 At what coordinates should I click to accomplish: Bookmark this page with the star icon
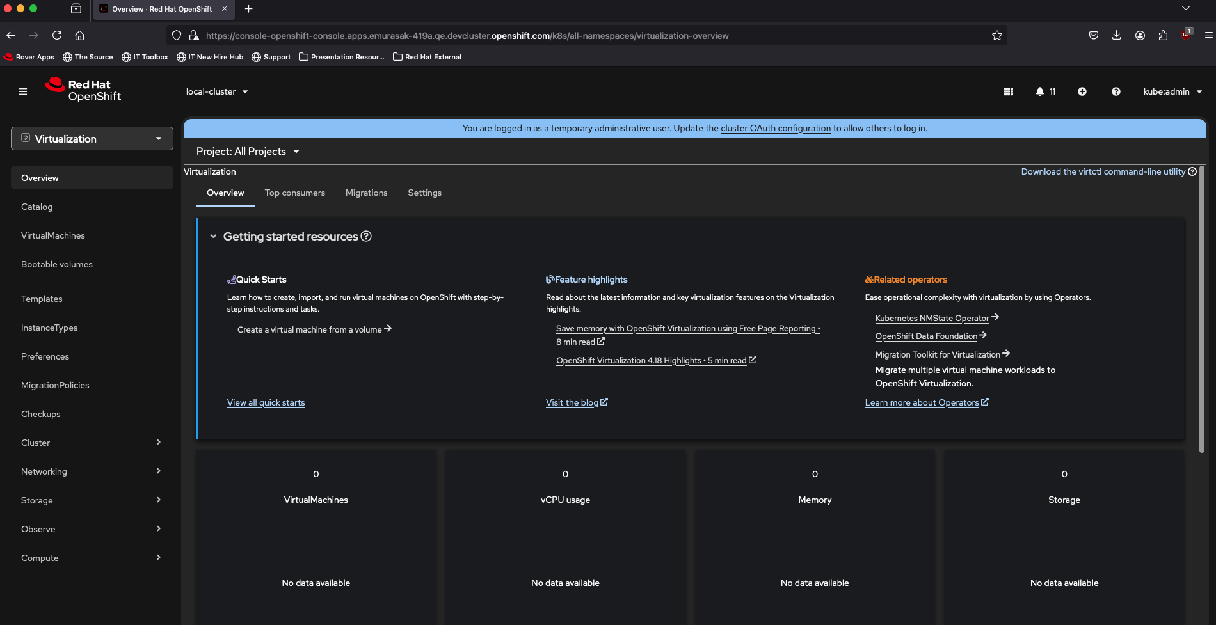(996, 36)
